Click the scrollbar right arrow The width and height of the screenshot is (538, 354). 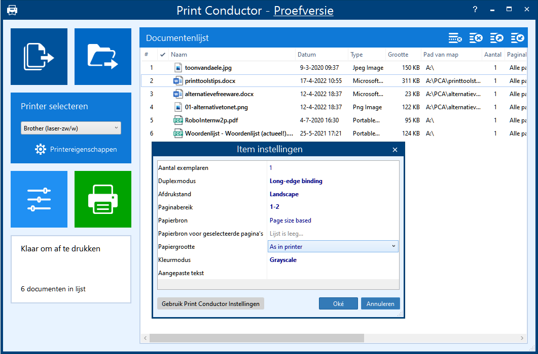pyautogui.click(x=522, y=338)
